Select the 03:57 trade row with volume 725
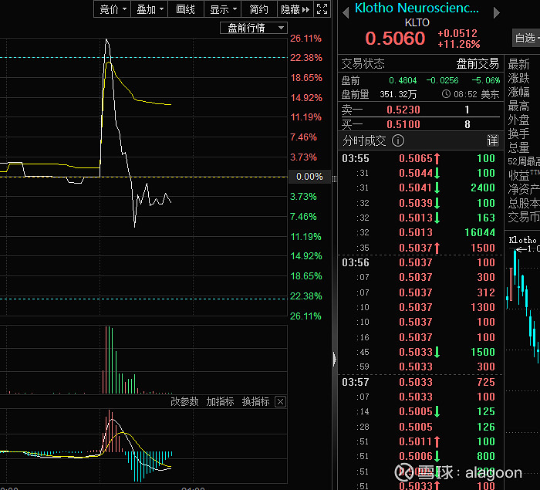 point(420,382)
